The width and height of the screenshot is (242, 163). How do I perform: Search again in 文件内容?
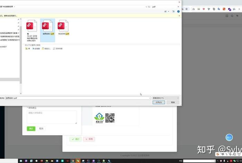[57, 49]
